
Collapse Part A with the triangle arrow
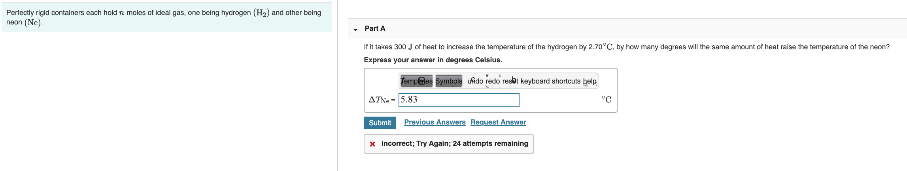pos(355,29)
